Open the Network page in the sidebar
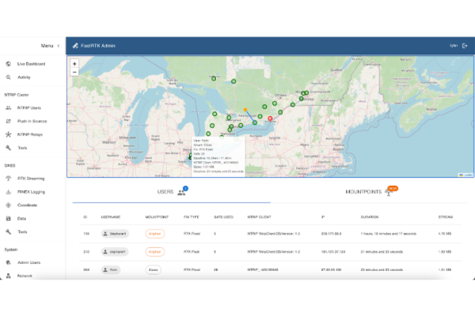Image resolution: width=475 pixels, height=316 pixels. (x=25, y=276)
